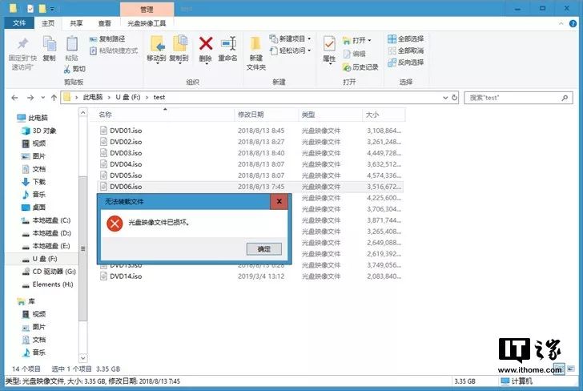Switch to the Share (共享) ribbon tab
Image resolution: width=583 pixels, height=391 pixels.
(75, 24)
